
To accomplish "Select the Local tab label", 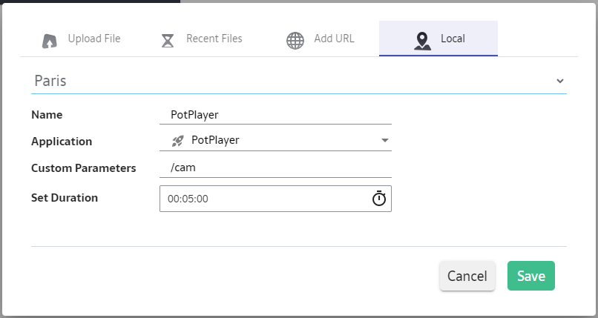I will click(x=453, y=39).
